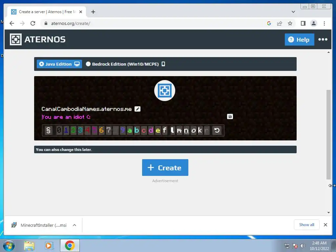Viewport: 336px width, 252px height.
Task: Apply italic formatting code o
Action: (x=194, y=130)
